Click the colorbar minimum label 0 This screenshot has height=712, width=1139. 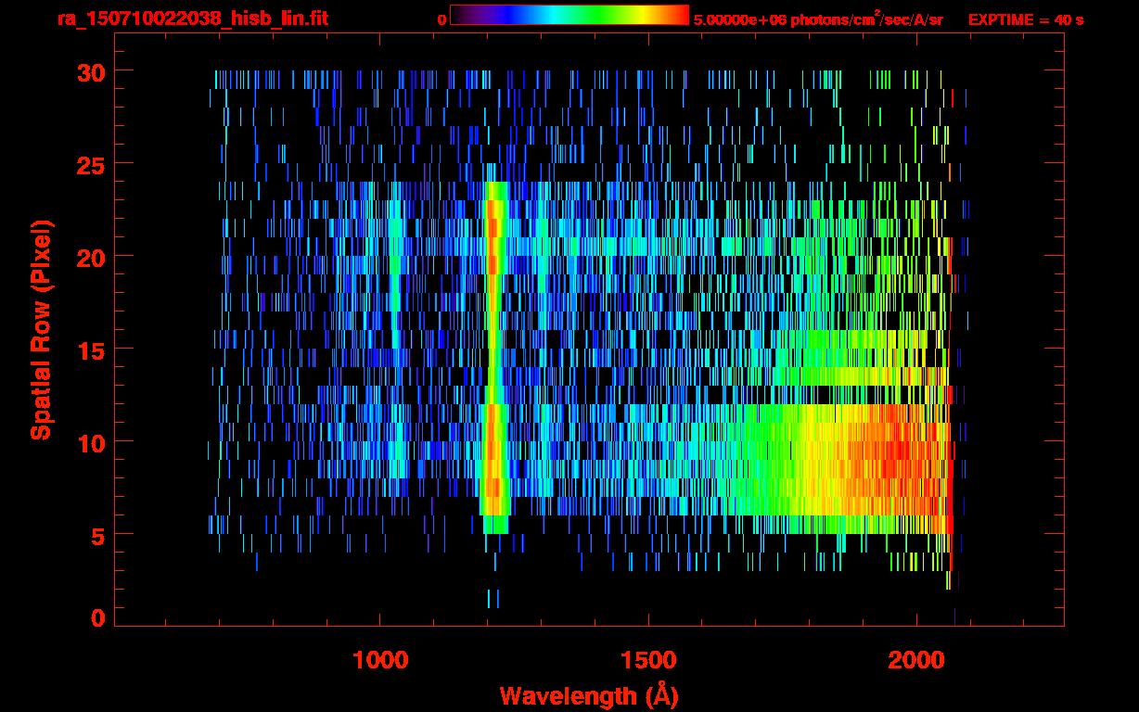(x=442, y=19)
